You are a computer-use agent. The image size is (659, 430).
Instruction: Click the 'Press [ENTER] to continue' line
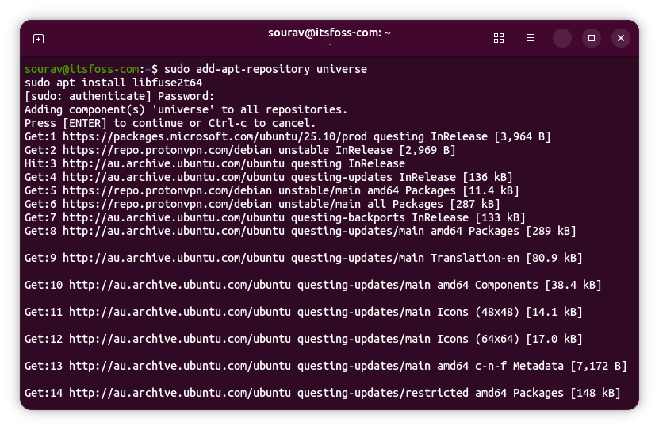(170, 123)
